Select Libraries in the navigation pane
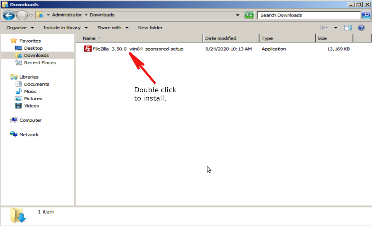 pos(29,77)
